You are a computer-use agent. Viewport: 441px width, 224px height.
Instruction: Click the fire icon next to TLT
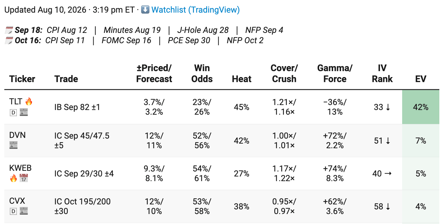tap(29, 102)
